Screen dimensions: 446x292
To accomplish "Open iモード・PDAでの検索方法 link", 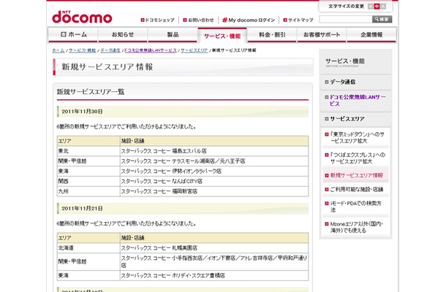I will coord(355,207).
